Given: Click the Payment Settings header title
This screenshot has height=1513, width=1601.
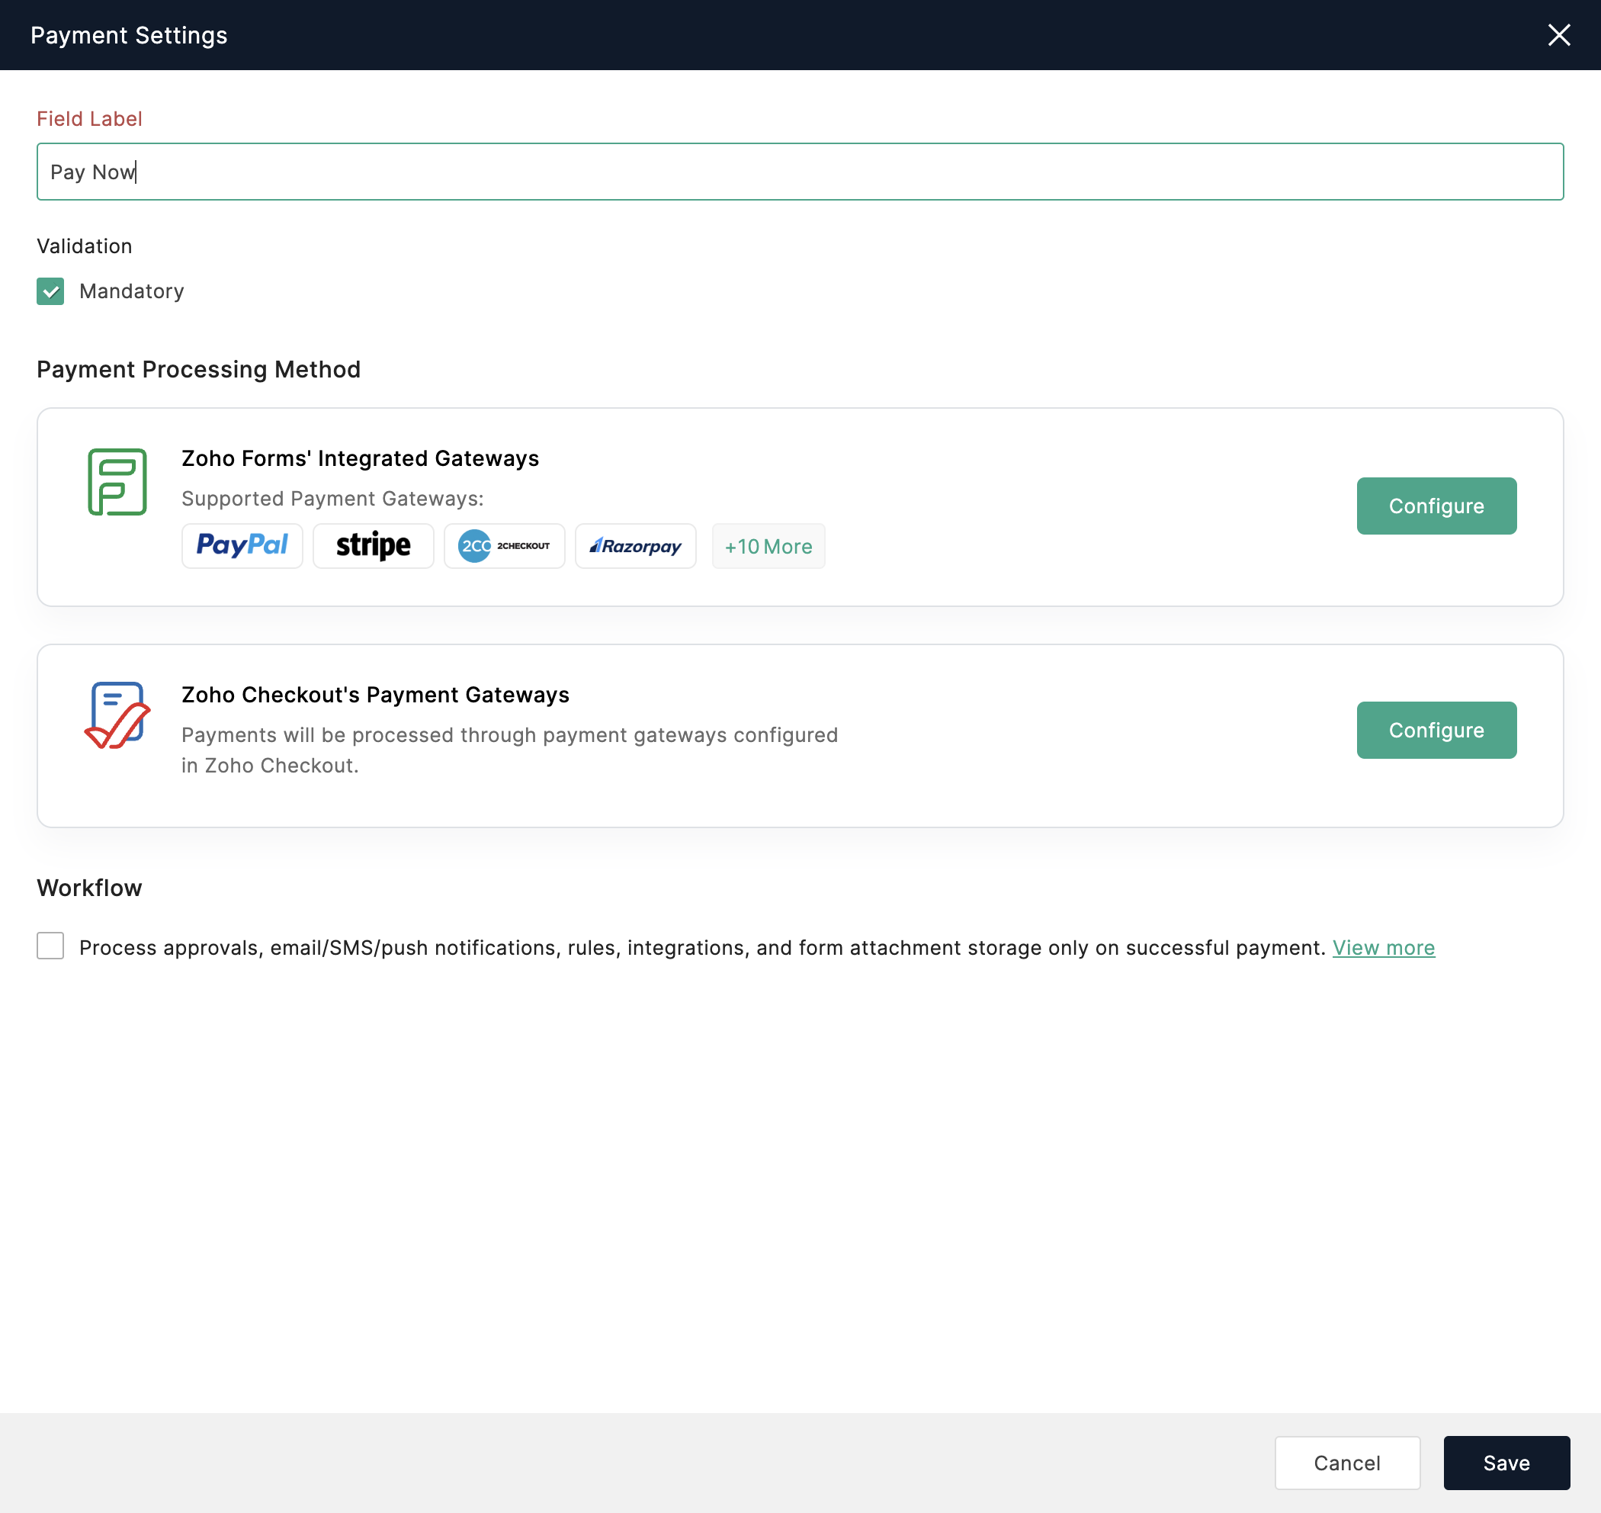Looking at the screenshot, I should 129,36.
